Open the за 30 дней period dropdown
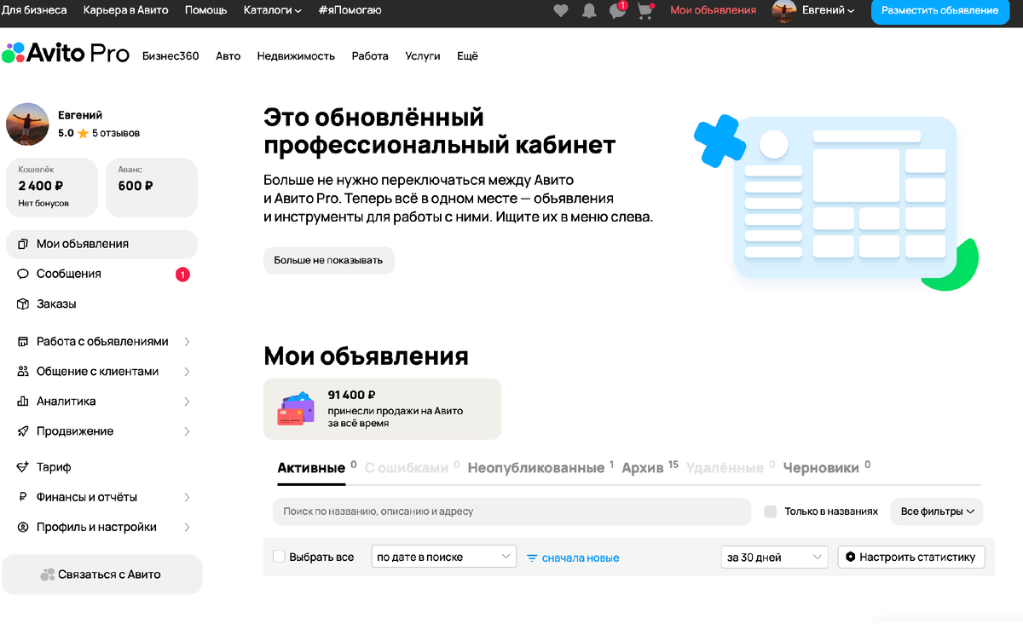Image resolution: width=1023 pixels, height=624 pixels. pos(774,557)
